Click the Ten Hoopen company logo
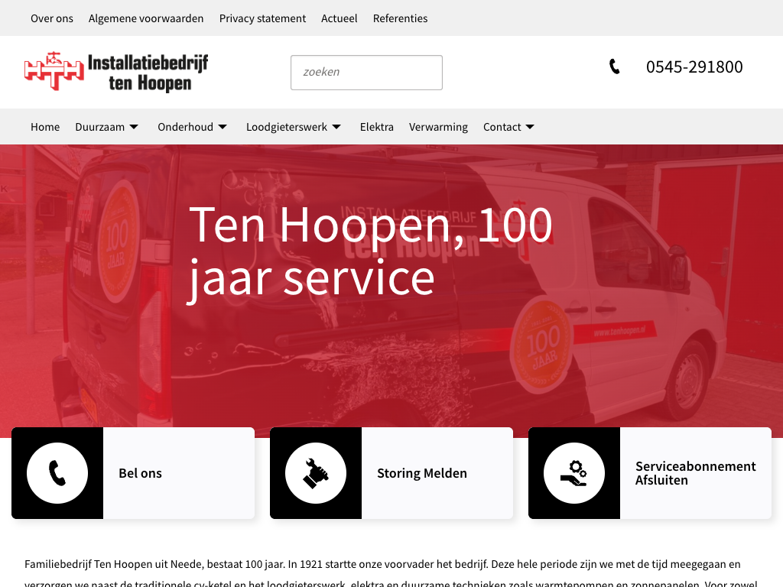This screenshot has height=587, width=783. (116, 72)
